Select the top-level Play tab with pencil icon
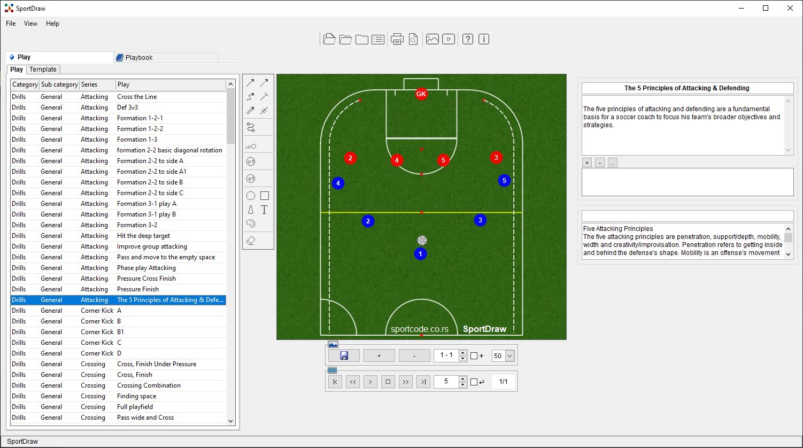The height and width of the screenshot is (448, 803). [59, 57]
